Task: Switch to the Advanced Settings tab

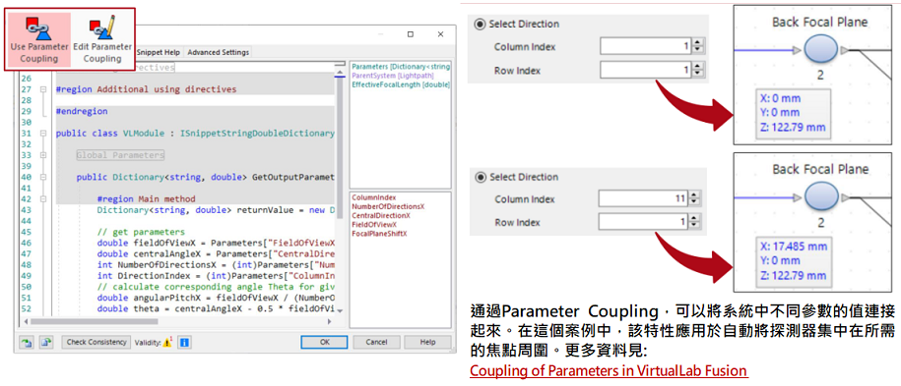Action: point(218,52)
